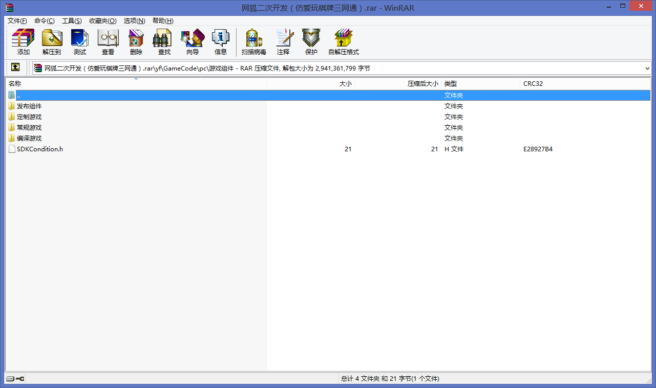Click the 解压到 (Extract To) icon

point(51,42)
